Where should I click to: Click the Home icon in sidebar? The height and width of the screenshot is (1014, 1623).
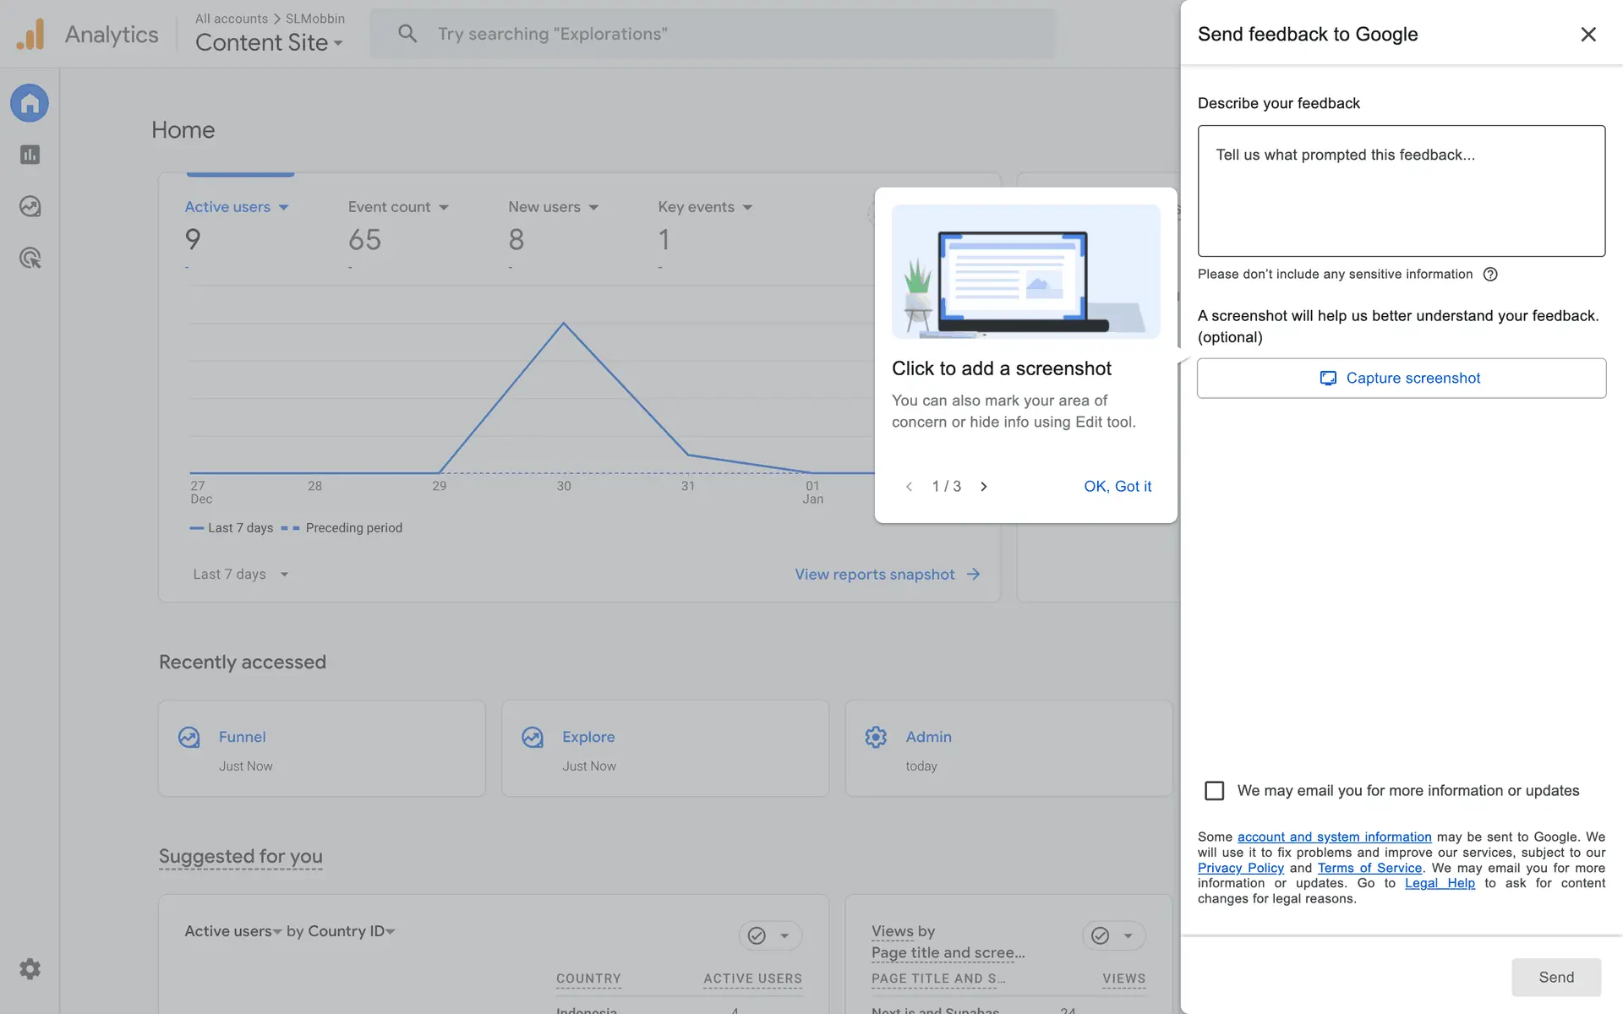30,103
